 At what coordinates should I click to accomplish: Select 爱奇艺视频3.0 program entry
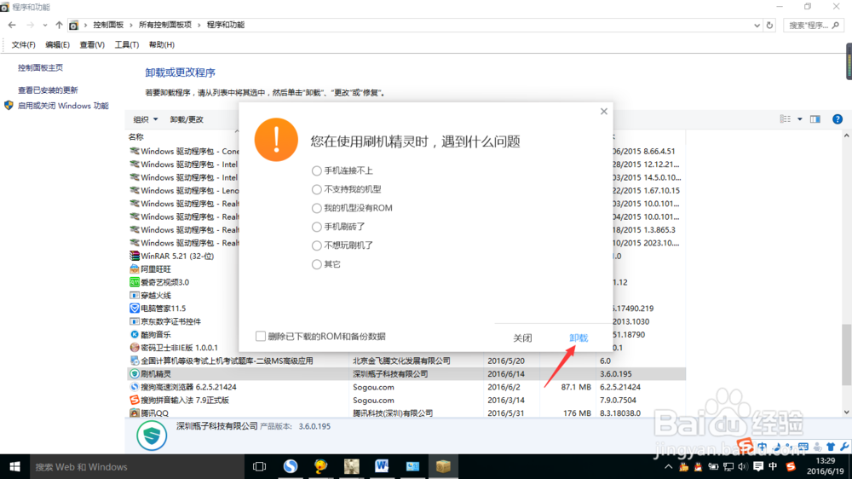[x=164, y=282]
